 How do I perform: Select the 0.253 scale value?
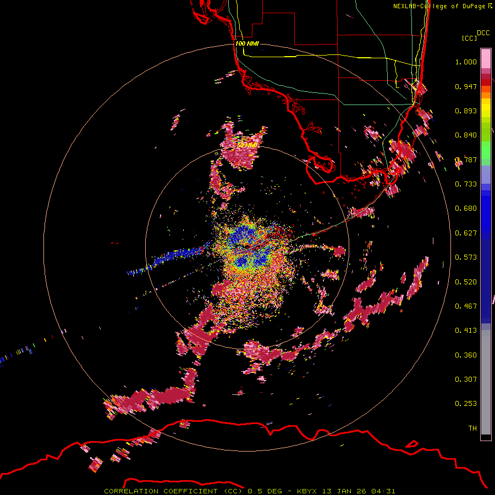click(466, 404)
